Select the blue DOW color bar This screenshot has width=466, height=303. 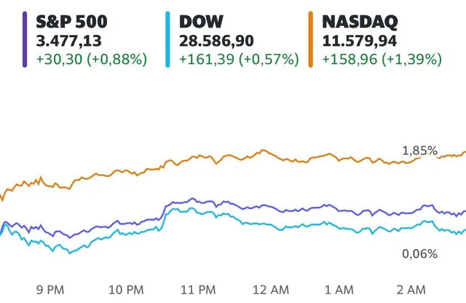coord(167,39)
